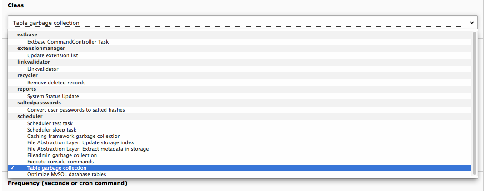
Task: Select Extbase CommandController Task option
Action: pyautogui.click(x=68, y=42)
